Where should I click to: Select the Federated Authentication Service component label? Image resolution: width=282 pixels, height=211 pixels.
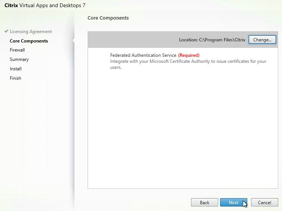(x=143, y=55)
